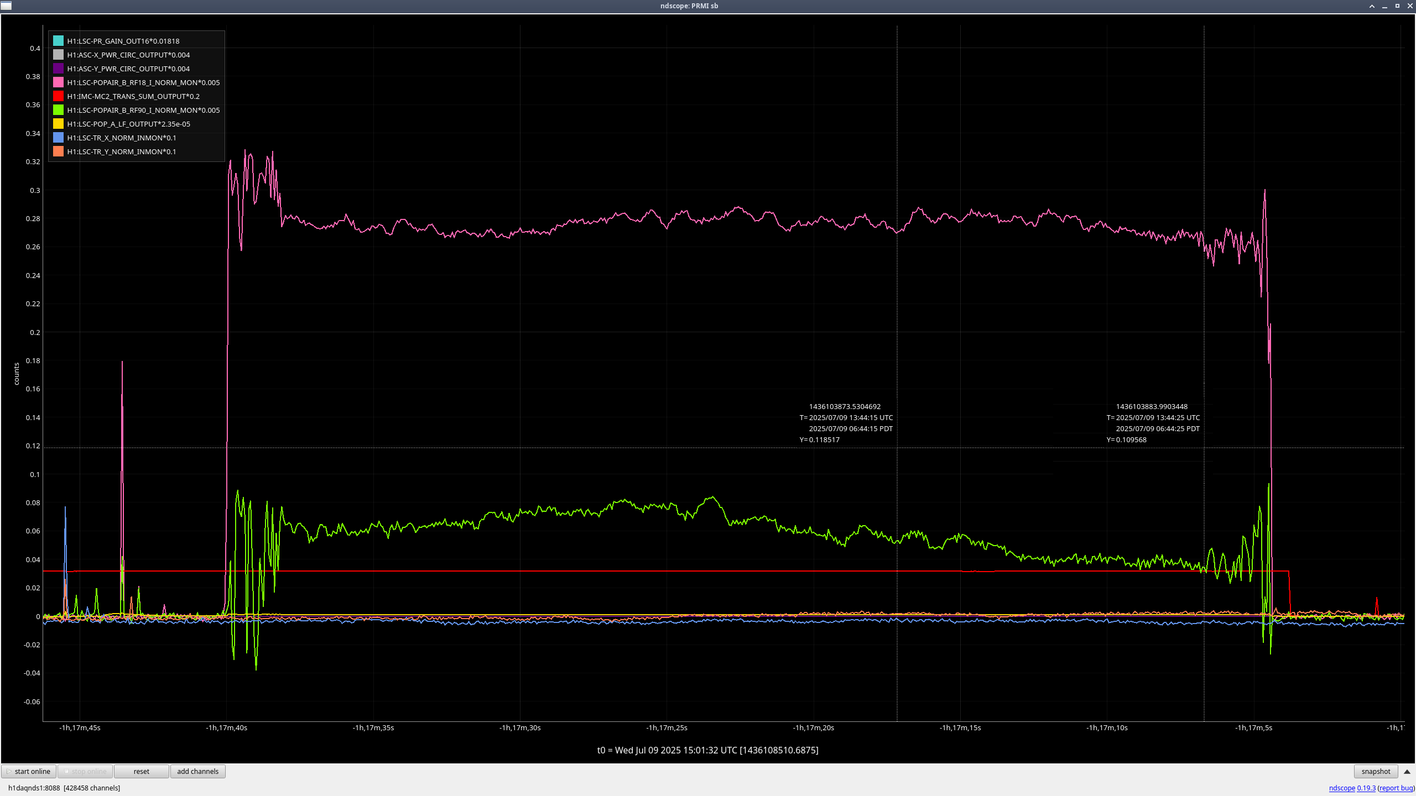Click the 0.4 Y-axis tick label
Viewport: 1416px width, 796px height.
[x=35, y=48]
